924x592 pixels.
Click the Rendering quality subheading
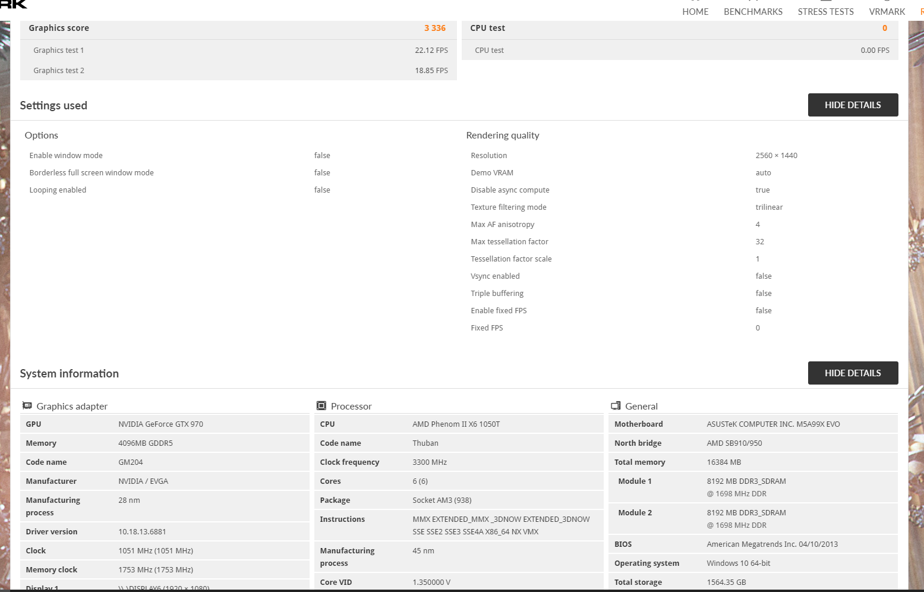[x=503, y=136]
